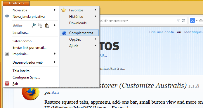Click the Google search engine icon

pyautogui.click(x=192, y=20)
